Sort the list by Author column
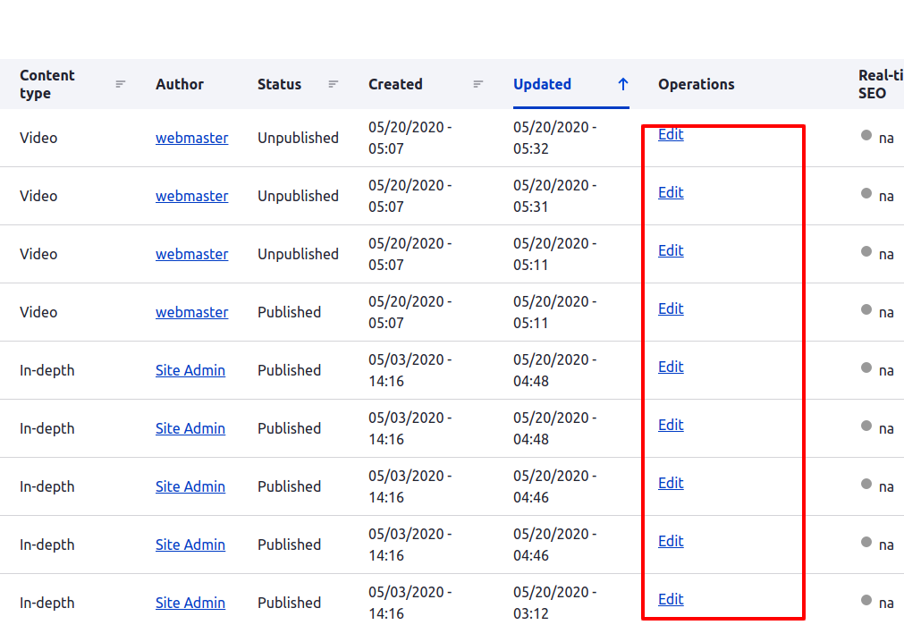The width and height of the screenshot is (904, 625). point(179,84)
